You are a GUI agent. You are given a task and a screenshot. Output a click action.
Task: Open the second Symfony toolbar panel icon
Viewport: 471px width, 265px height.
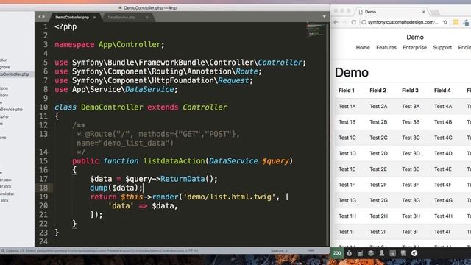360,253
